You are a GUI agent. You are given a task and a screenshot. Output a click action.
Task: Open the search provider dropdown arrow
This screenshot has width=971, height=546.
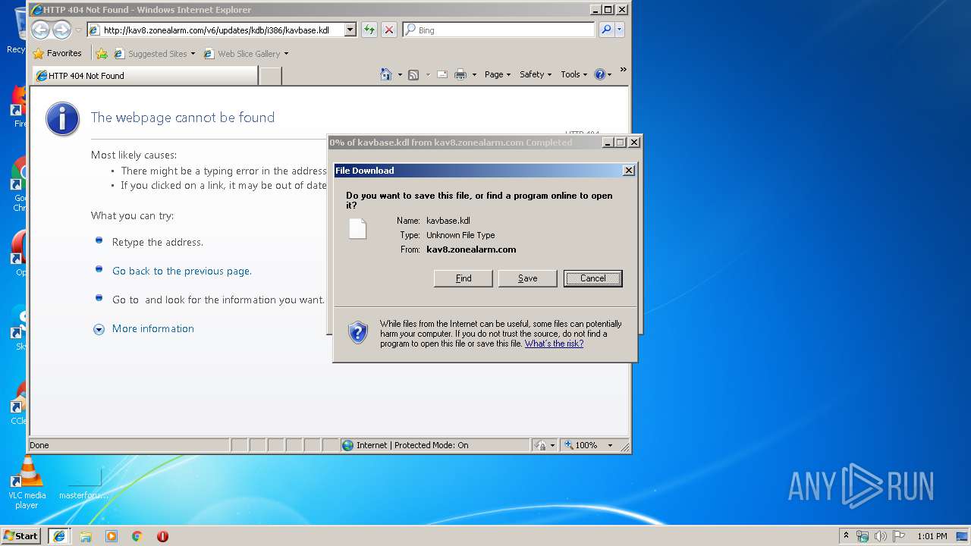(x=619, y=30)
